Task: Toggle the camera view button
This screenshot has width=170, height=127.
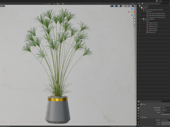Action: click(x=135, y=23)
